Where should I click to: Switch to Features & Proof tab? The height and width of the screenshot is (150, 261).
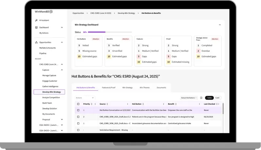click(109, 87)
